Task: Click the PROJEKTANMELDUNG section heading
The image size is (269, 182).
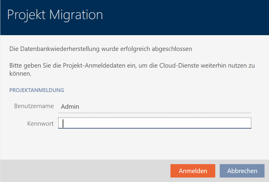Action: [37, 90]
